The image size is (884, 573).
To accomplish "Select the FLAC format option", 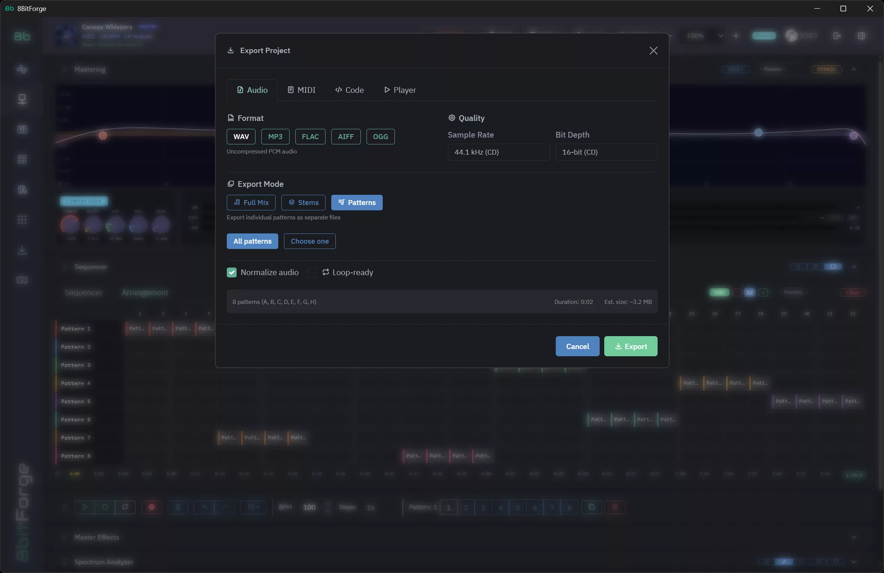I will 310,136.
